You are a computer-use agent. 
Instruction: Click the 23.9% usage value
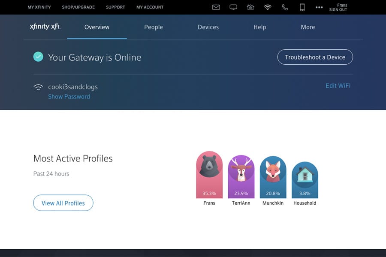click(241, 194)
